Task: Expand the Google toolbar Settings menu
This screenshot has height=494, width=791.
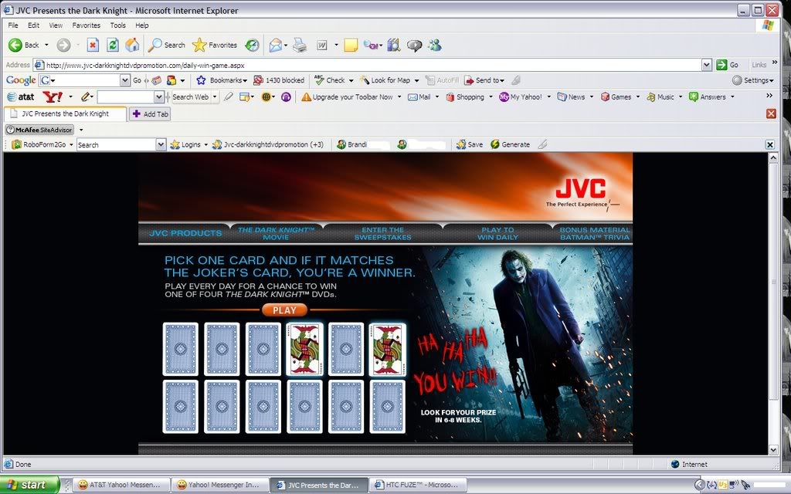Action: [x=752, y=80]
